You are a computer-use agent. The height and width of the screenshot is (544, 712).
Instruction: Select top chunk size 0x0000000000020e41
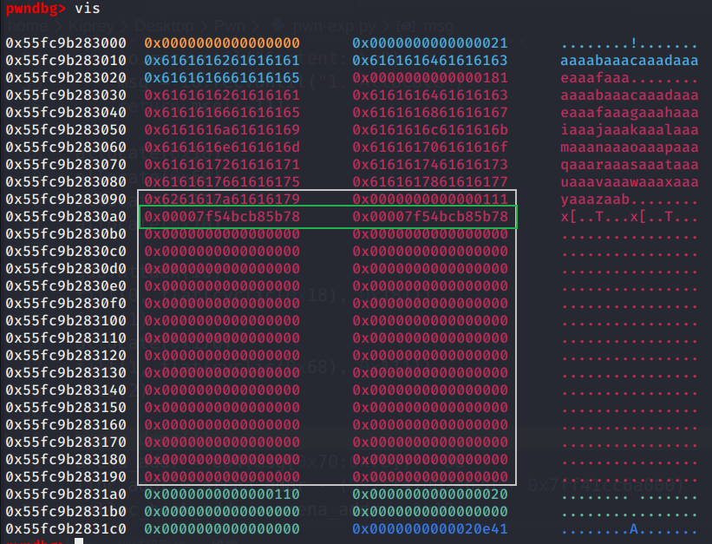pyautogui.click(x=430, y=528)
